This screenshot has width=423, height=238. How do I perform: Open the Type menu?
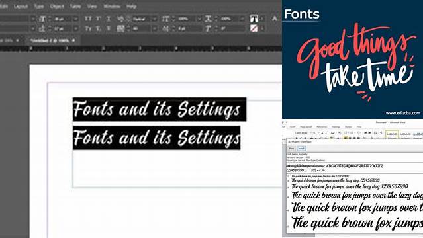(39, 6)
